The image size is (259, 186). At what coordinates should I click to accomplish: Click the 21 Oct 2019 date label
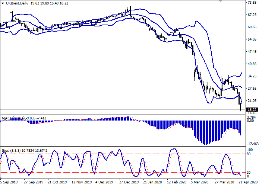(57, 183)
